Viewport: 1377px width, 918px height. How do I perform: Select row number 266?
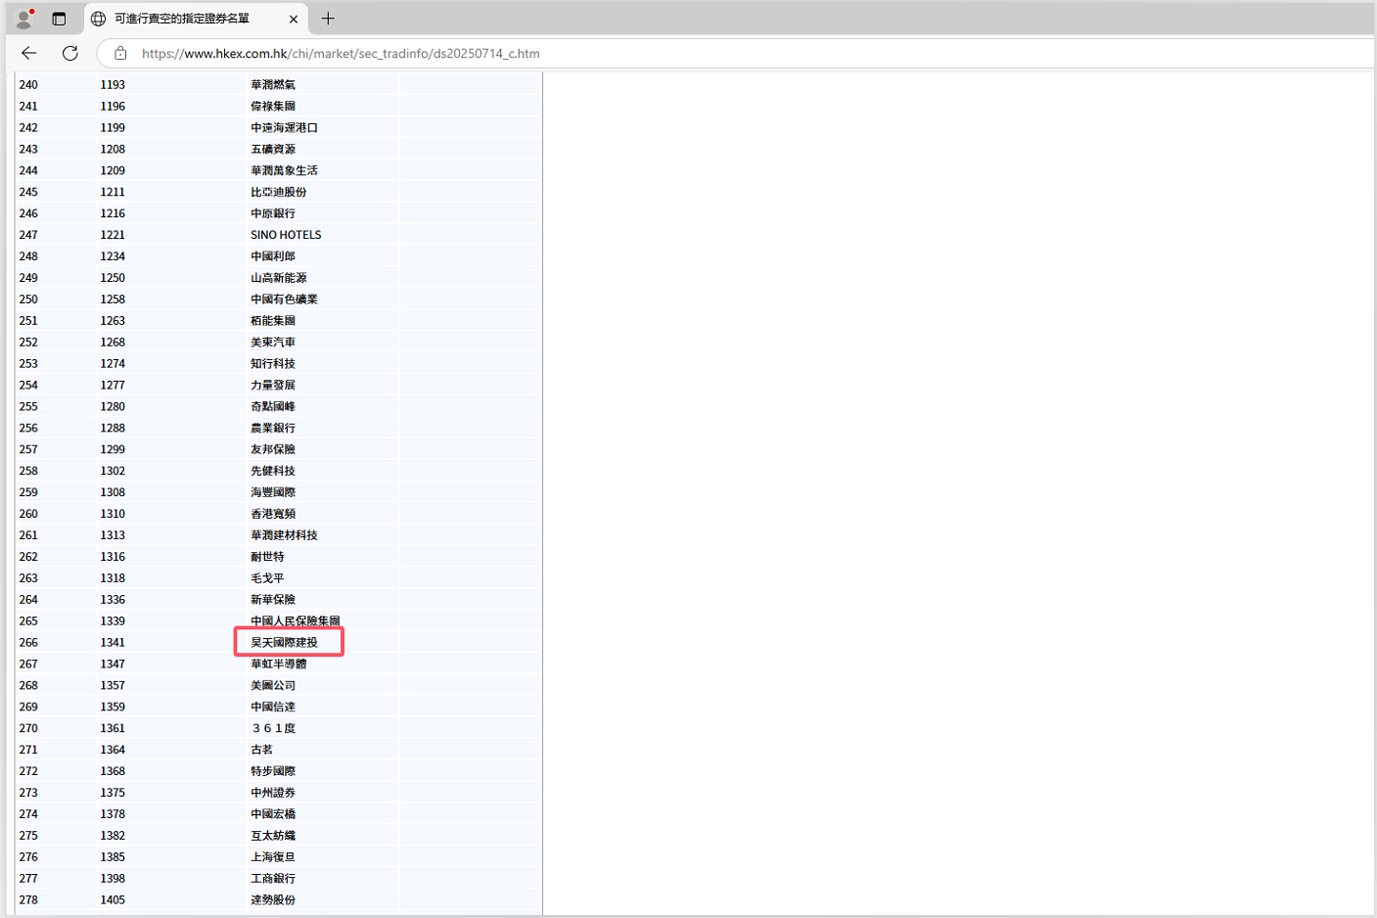tap(28, 643)
